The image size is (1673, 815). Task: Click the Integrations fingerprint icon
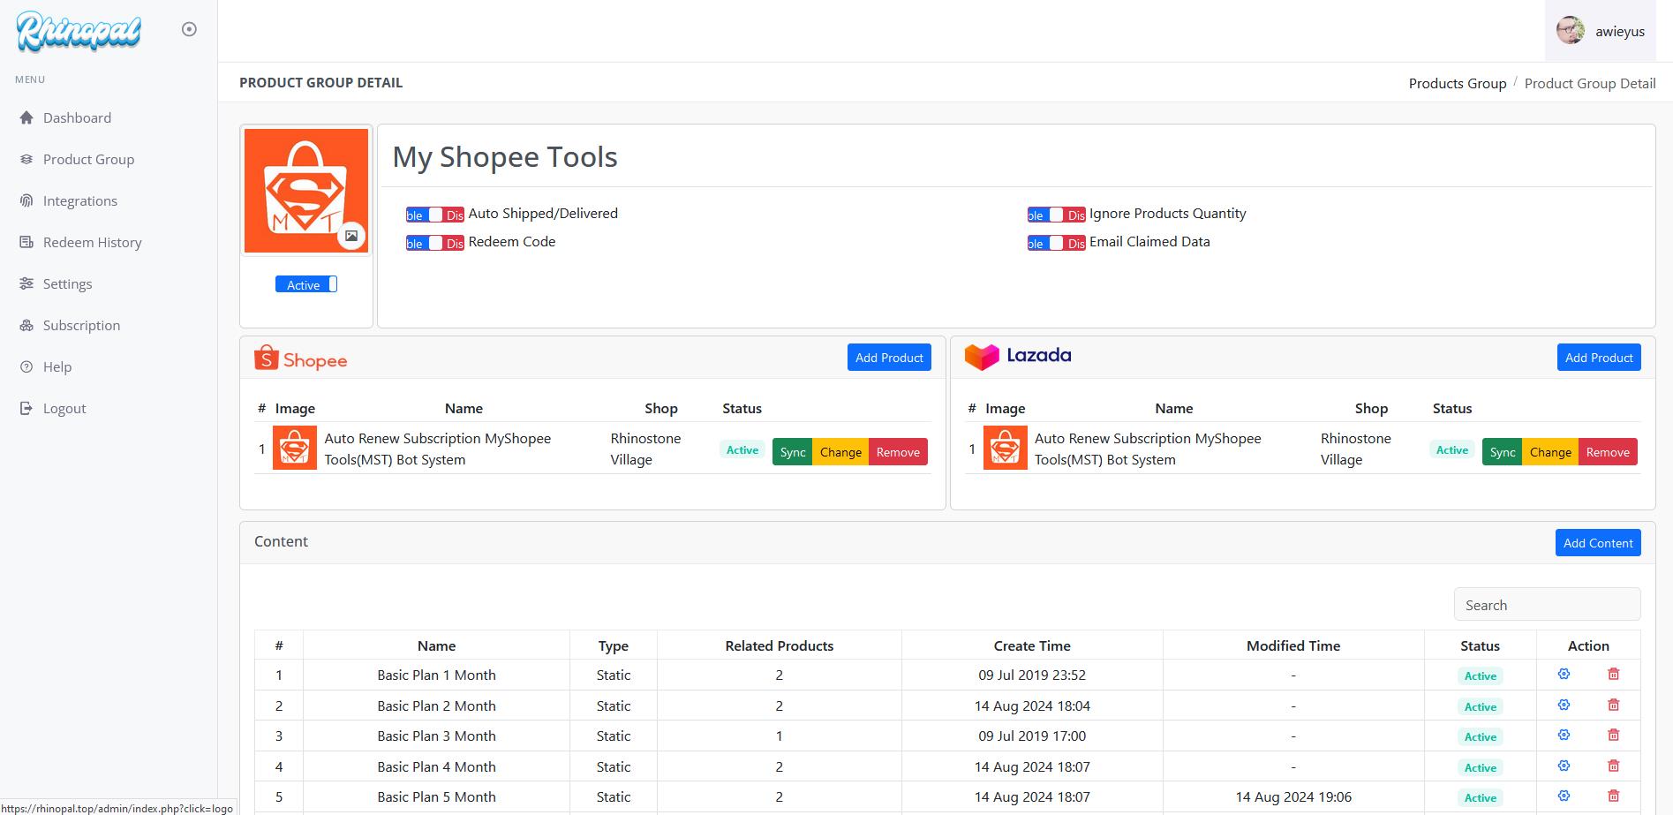tap(26, 200)
